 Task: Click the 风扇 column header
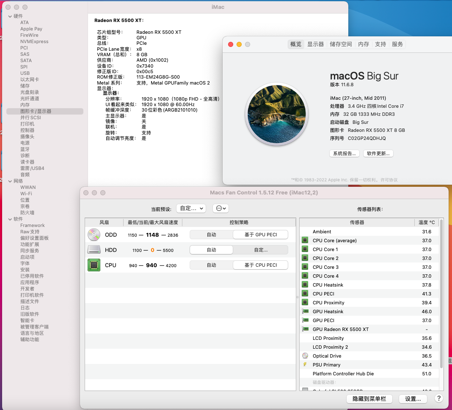click(x=104, y=222)
